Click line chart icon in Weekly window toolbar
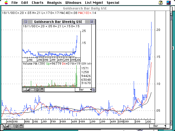Screen dimensions: 175x131 tap(24, 90)
